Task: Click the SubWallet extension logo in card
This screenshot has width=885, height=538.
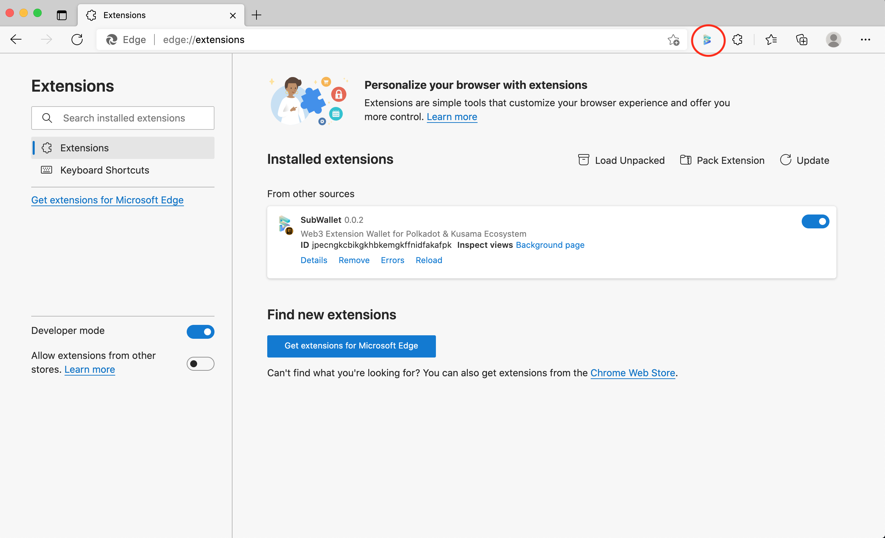Action: 286,225
